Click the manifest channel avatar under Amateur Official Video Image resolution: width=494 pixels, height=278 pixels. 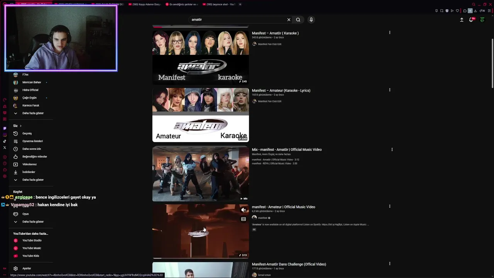point(254,218)
